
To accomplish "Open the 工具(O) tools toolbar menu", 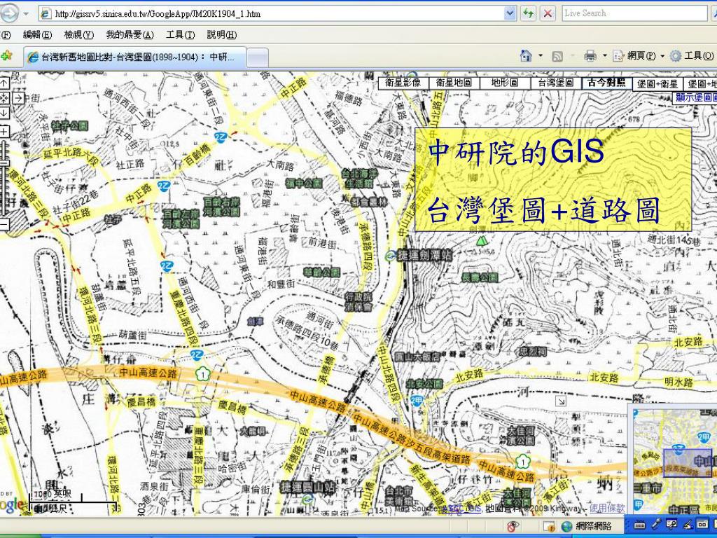I will [x=692, y=56].
